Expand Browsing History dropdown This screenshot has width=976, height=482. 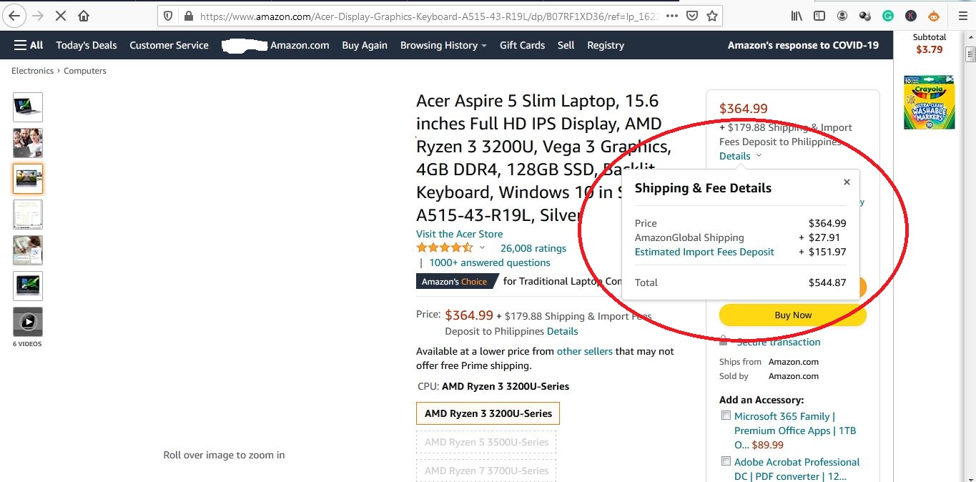coord(443,45)
